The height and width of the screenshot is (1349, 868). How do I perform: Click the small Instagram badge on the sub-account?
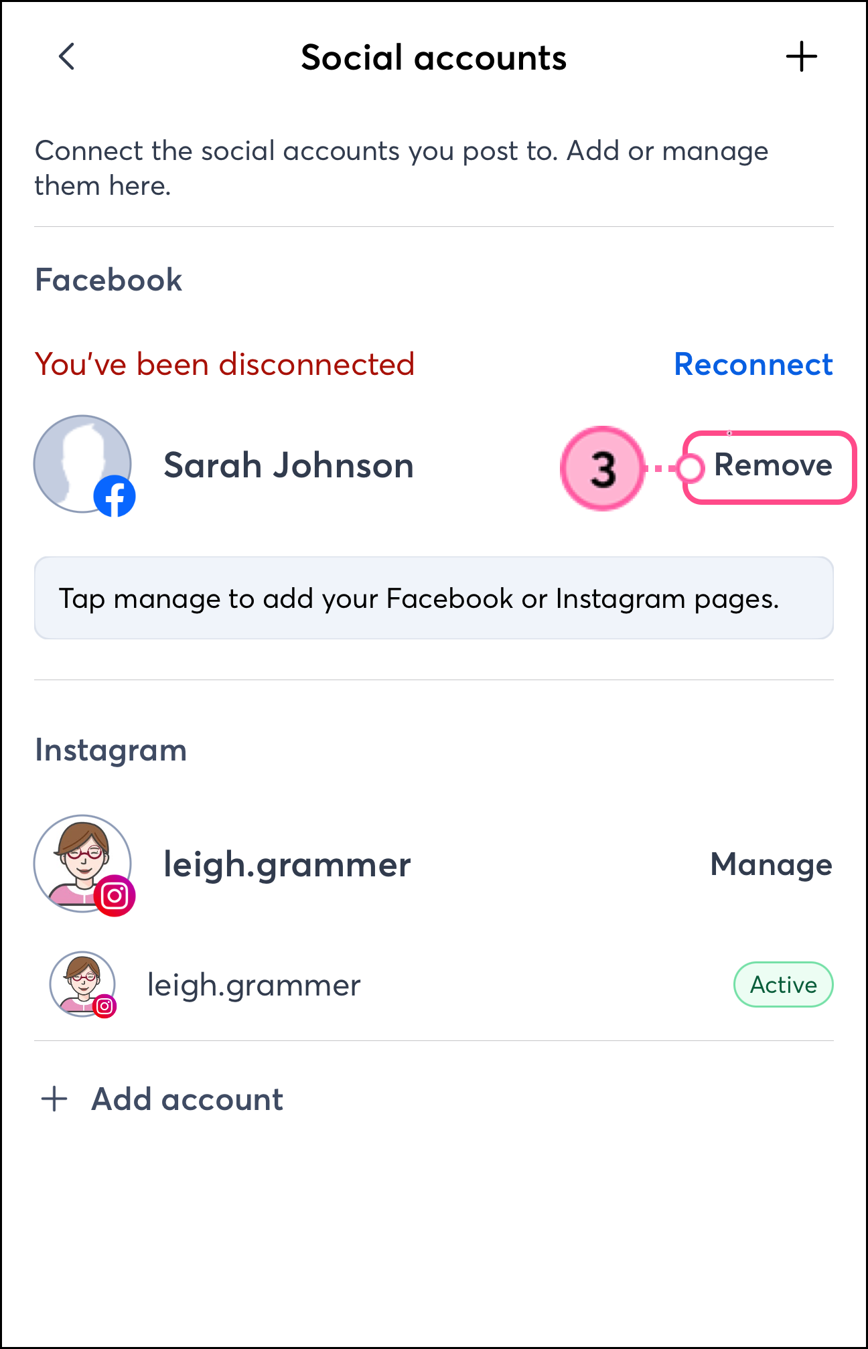pyautogui.click(x=104, y=1006)
